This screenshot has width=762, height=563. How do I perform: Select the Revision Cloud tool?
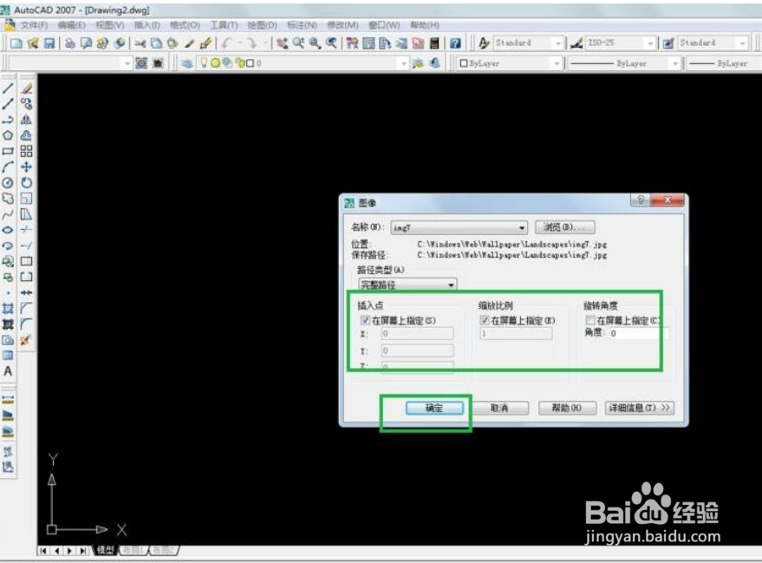pyautogui.click(x=8, y=199)
